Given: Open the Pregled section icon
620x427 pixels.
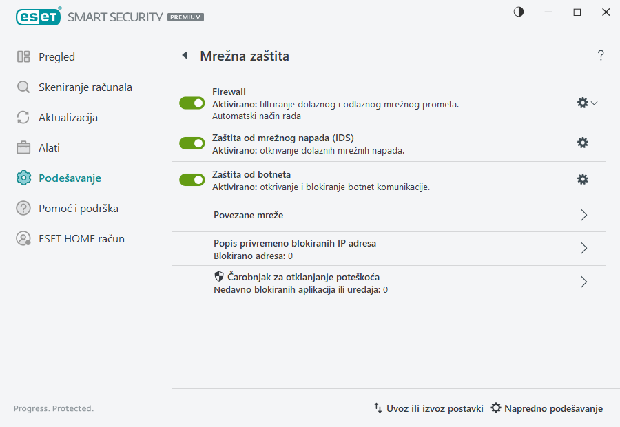Looking at the screenshot, I should click(x=23, y=56).
